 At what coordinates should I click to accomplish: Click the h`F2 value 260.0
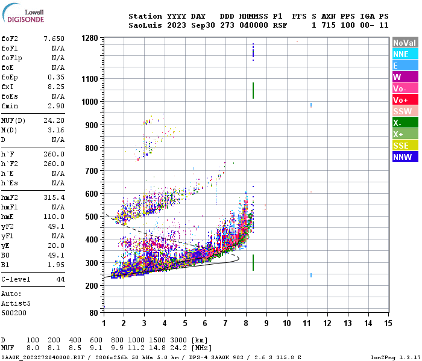(54, 164)
